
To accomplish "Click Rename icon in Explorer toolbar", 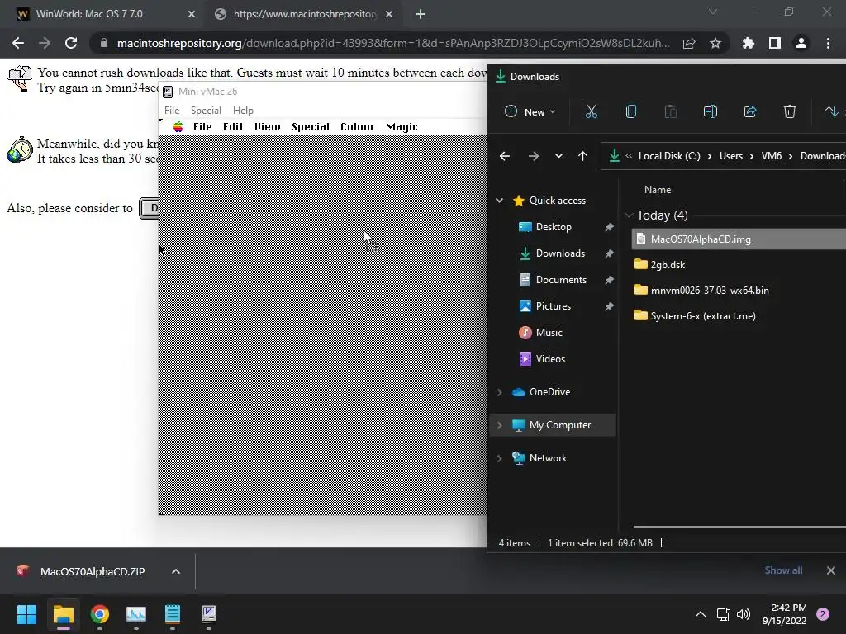I will [x=710, y=111].
